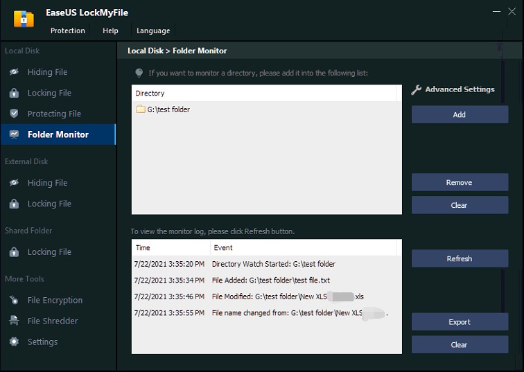Click the 7/22/2021 3:35:20 PM time cell
This screenshot has width=524, height=372.
point(169,264)
